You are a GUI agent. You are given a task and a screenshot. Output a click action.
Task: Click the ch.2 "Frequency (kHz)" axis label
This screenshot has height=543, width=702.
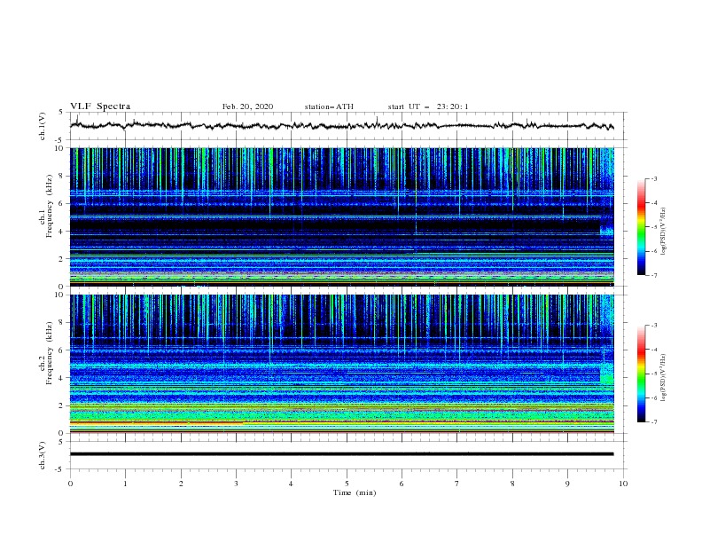50,353
